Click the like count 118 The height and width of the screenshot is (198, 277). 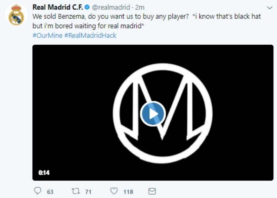[128, 192]
